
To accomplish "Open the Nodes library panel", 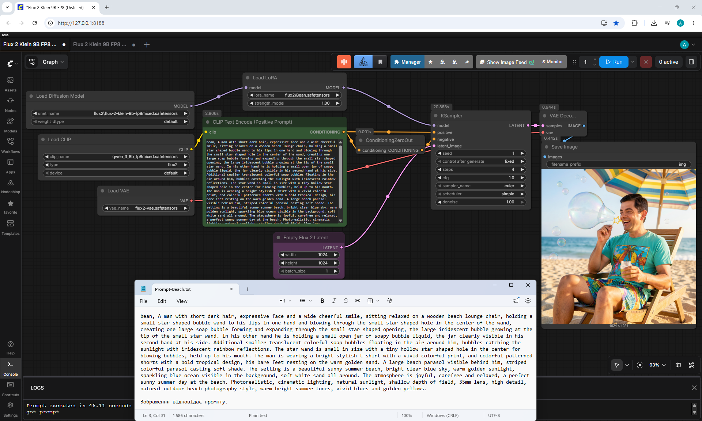I will click(10, 104).
